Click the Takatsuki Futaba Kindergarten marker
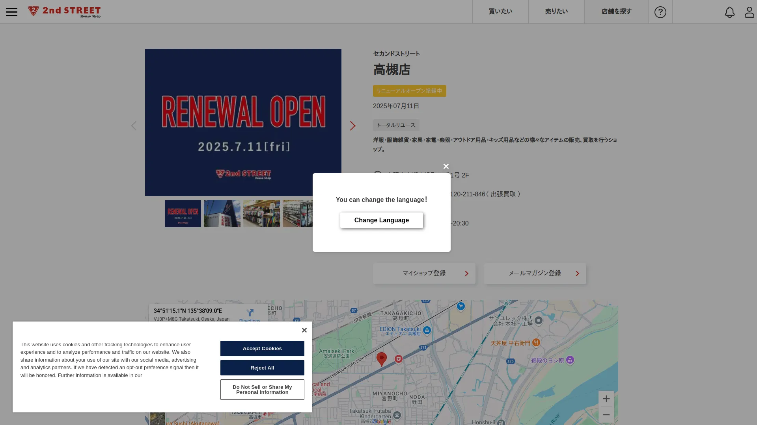The height and width of the screenshot is (425, 757). pos(397,415)
